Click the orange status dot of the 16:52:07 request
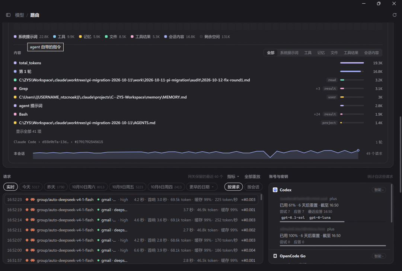The height and width of the screenshot is (271, 402). point(27,240)
